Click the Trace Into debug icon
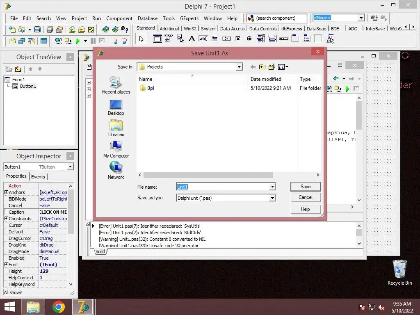Viewport: 420px width, 315px height. point(115,41)
